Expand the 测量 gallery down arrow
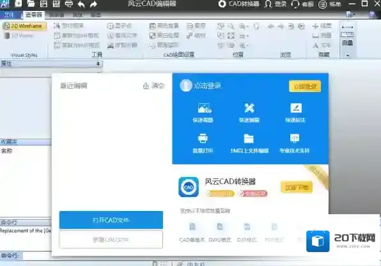Viewport: 381px width, 266px height. (348, 56)
